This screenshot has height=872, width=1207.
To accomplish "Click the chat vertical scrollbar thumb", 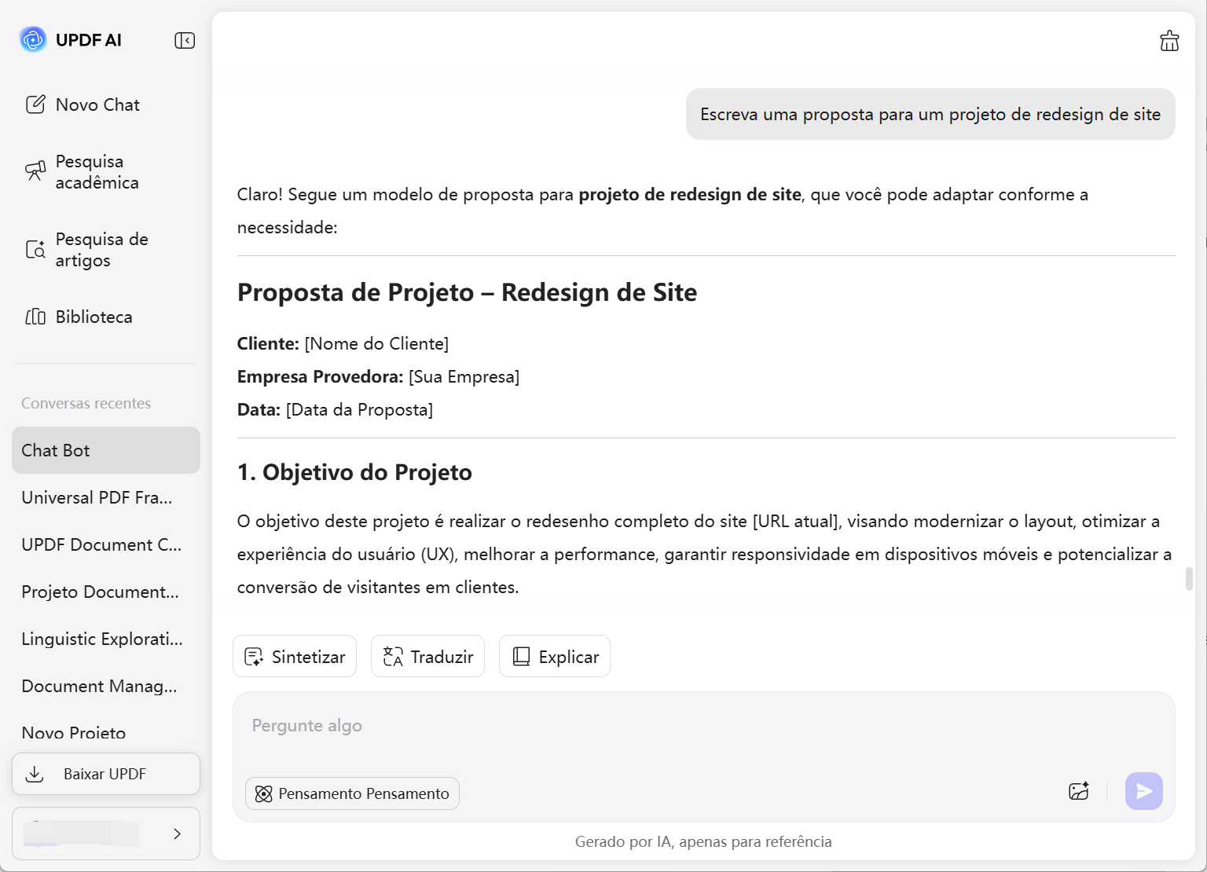I will 1189,578.
